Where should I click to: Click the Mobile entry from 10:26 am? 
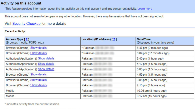[10, 91]
